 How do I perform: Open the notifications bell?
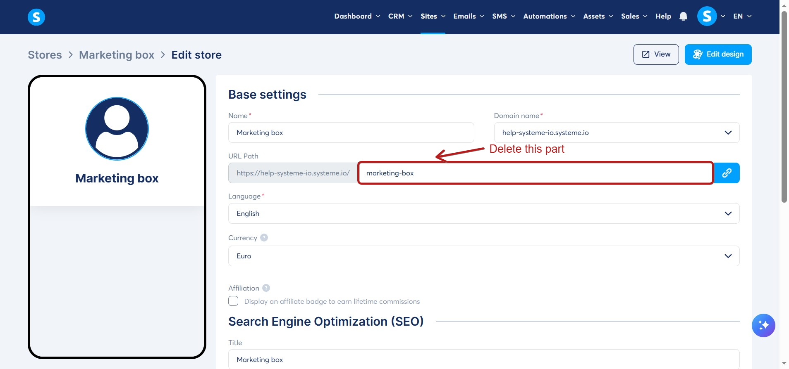pos(683,17)
